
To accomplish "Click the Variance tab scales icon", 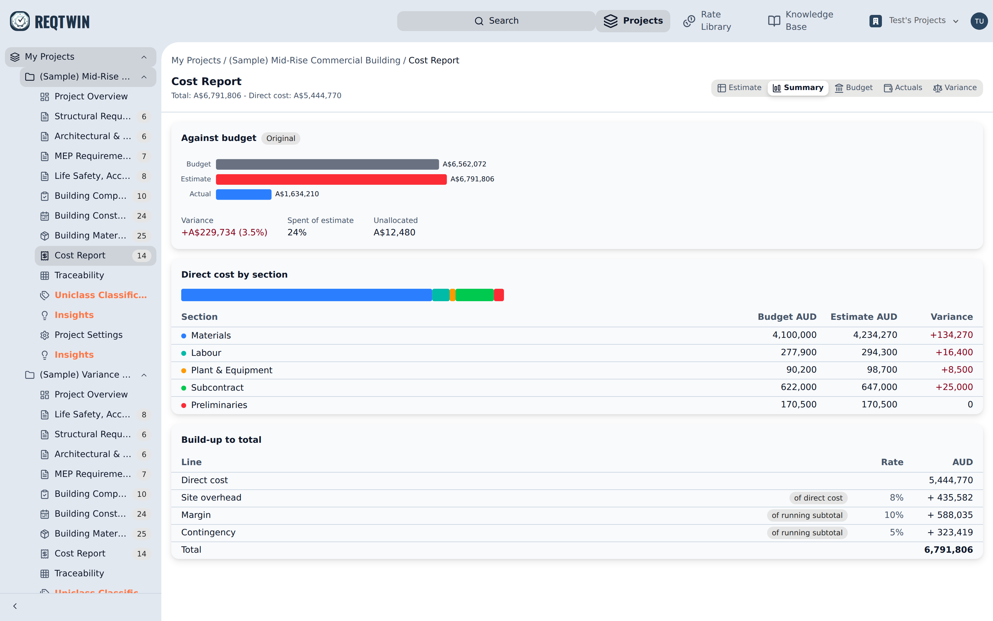I will pyautogui.click(x=937, y=88).
